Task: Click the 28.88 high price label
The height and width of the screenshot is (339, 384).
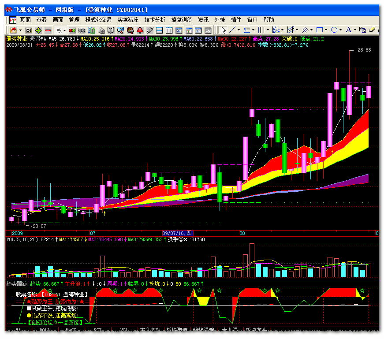Action: tap(364, 50)
